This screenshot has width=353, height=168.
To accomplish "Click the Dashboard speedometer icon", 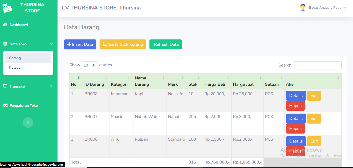I will pyautogui.click(x=5, y=25).
